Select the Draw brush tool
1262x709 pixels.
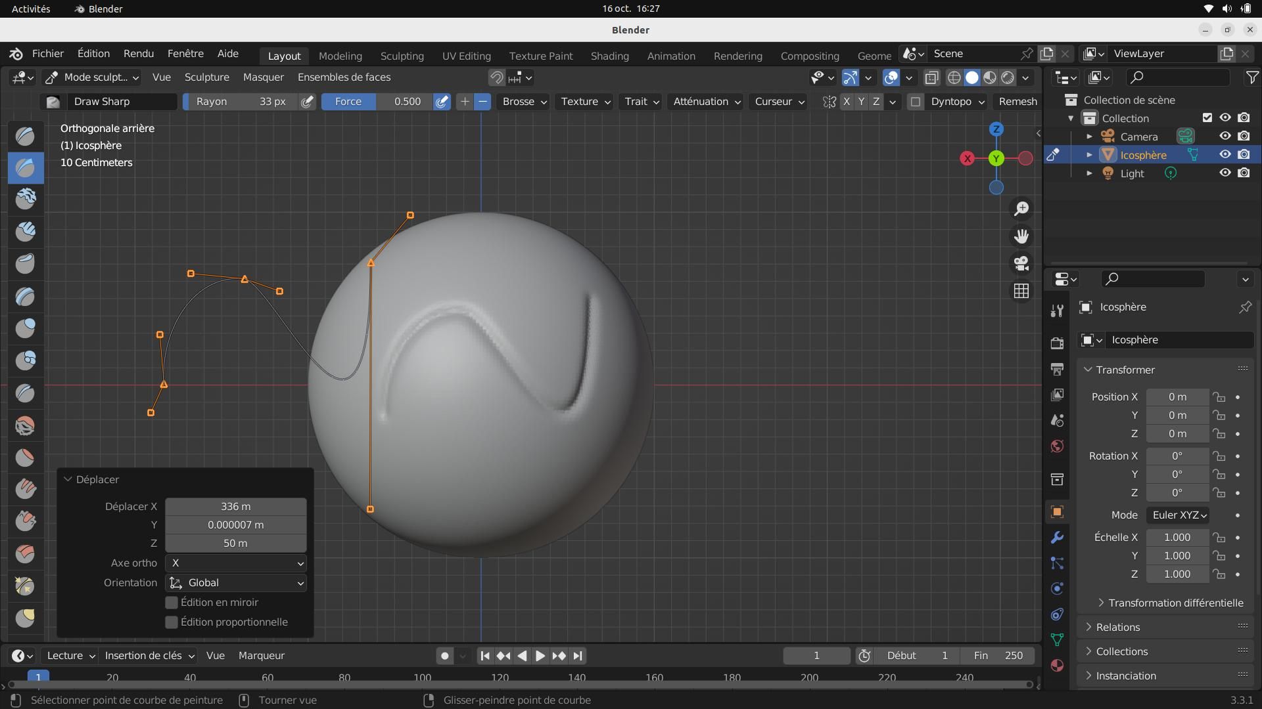pos(26,136)
